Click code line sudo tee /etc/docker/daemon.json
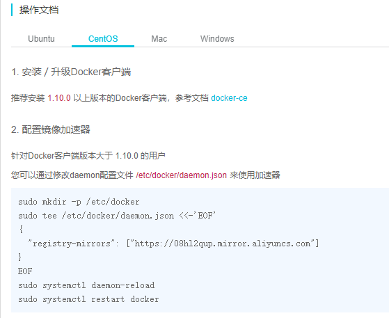Viewport: 389px width, 318px height. pos(117,216)
